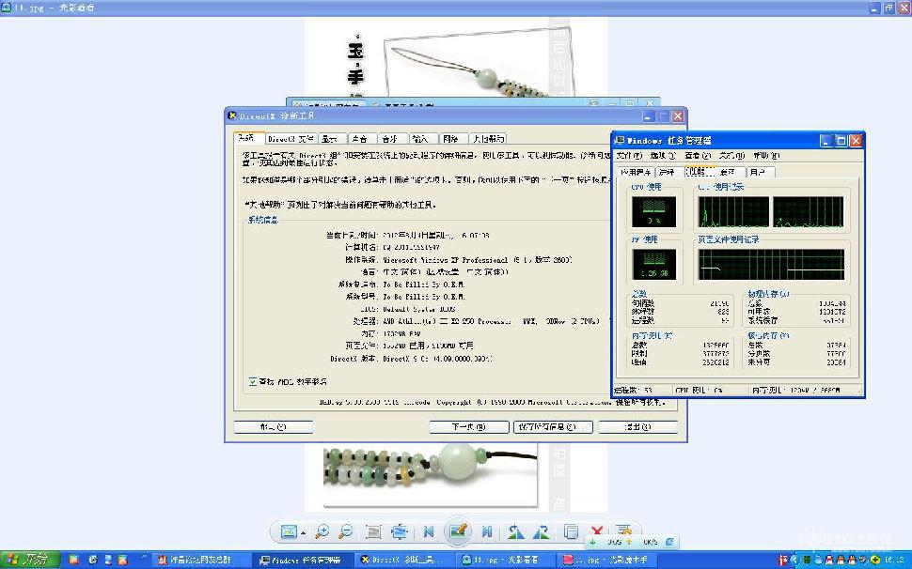Go to next image in viewer
Viewport: 912px width, 569px height.
pyautogui.click(x=487, y=531)
